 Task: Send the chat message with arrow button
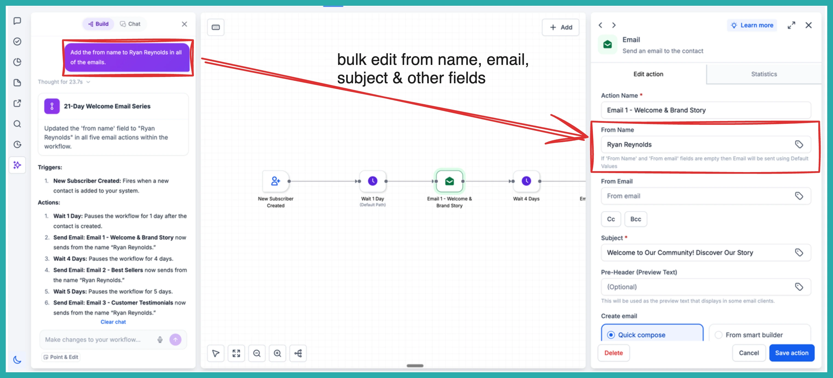176,340
